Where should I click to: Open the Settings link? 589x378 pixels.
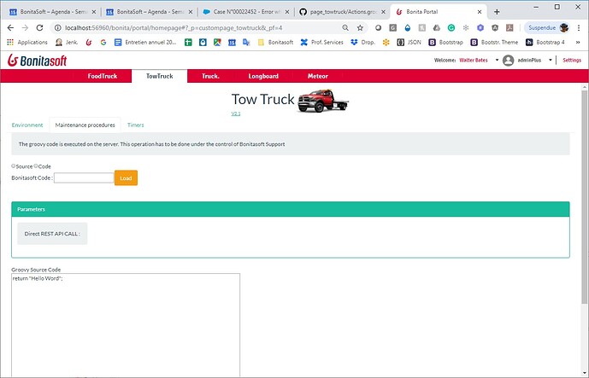[x=572, y=60]
